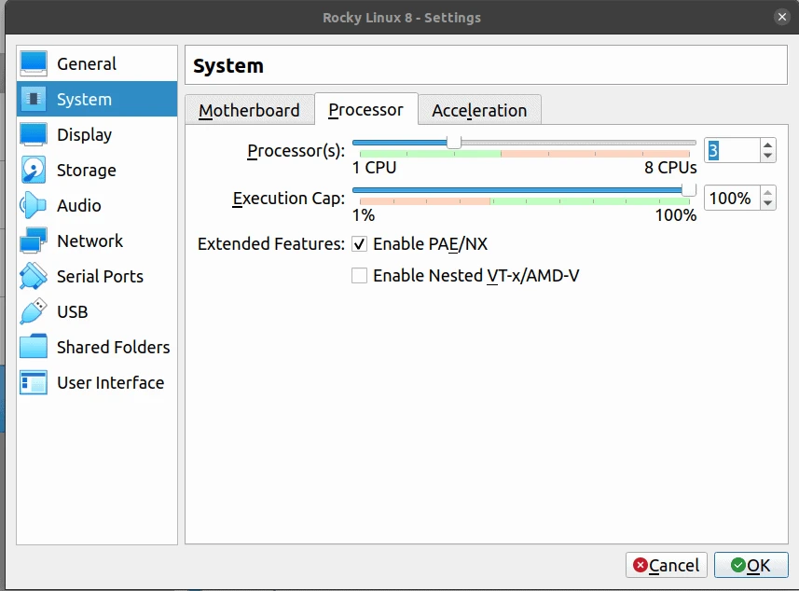The width and height of the screenshot is (799, 591).
Task: Select the USB connector icon
Action: pos(34,311)
